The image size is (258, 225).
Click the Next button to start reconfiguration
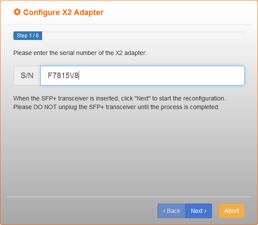coord(199,211)
